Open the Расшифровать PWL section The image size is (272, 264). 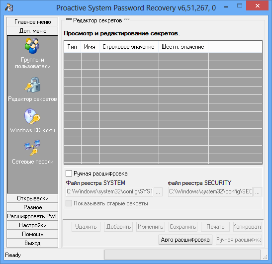pyautogui.click(x=32, y=216)
